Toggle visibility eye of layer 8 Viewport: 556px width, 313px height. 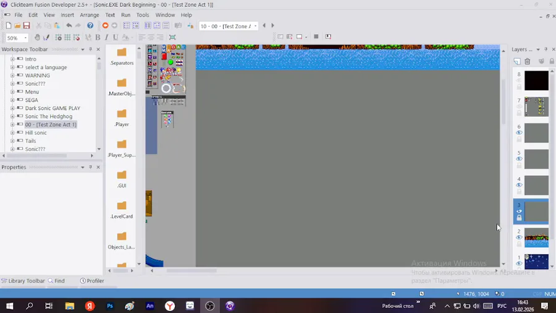point(519,80)
